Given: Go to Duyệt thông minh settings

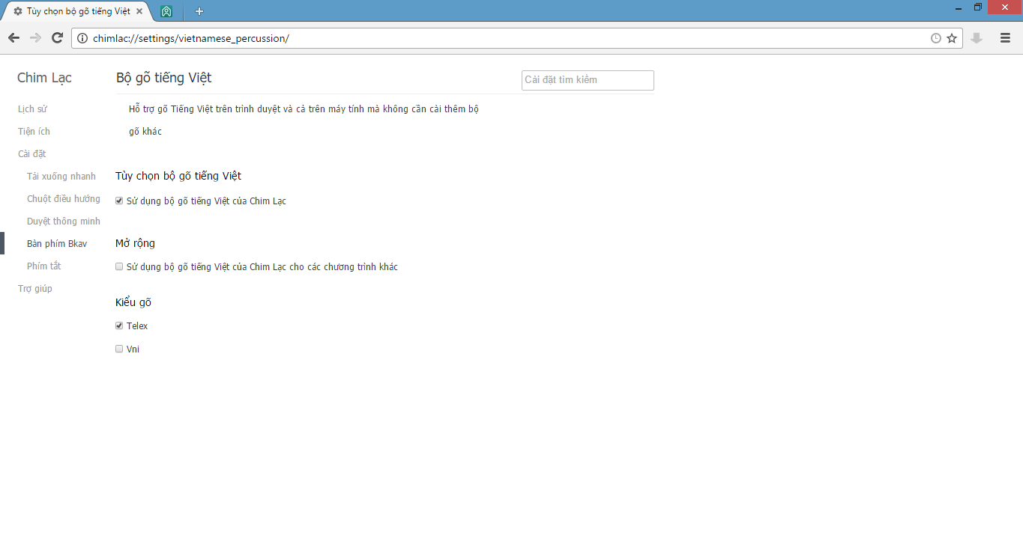Looking at the screenshot, I should coord(64,221).
